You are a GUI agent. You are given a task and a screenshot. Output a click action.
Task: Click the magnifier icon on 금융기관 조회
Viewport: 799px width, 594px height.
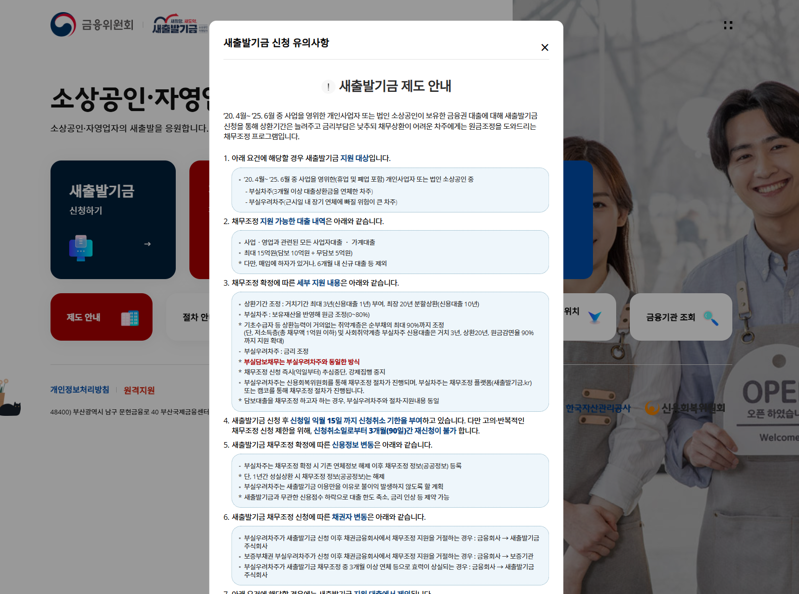pos(711,318)
